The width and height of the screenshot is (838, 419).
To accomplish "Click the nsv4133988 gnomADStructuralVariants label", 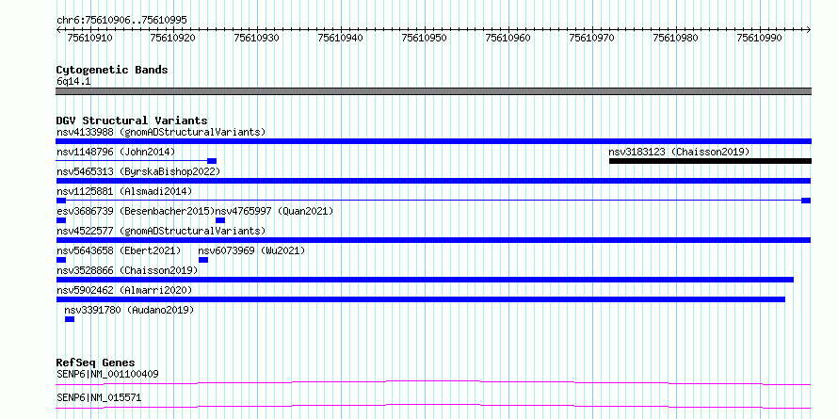I will point(161,132).
